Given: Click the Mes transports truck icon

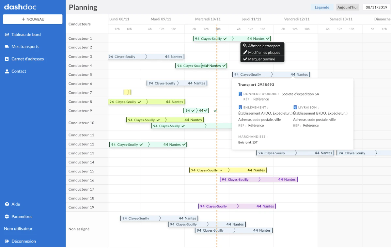Looking at the screenshot, I should [x=7, y=47].
